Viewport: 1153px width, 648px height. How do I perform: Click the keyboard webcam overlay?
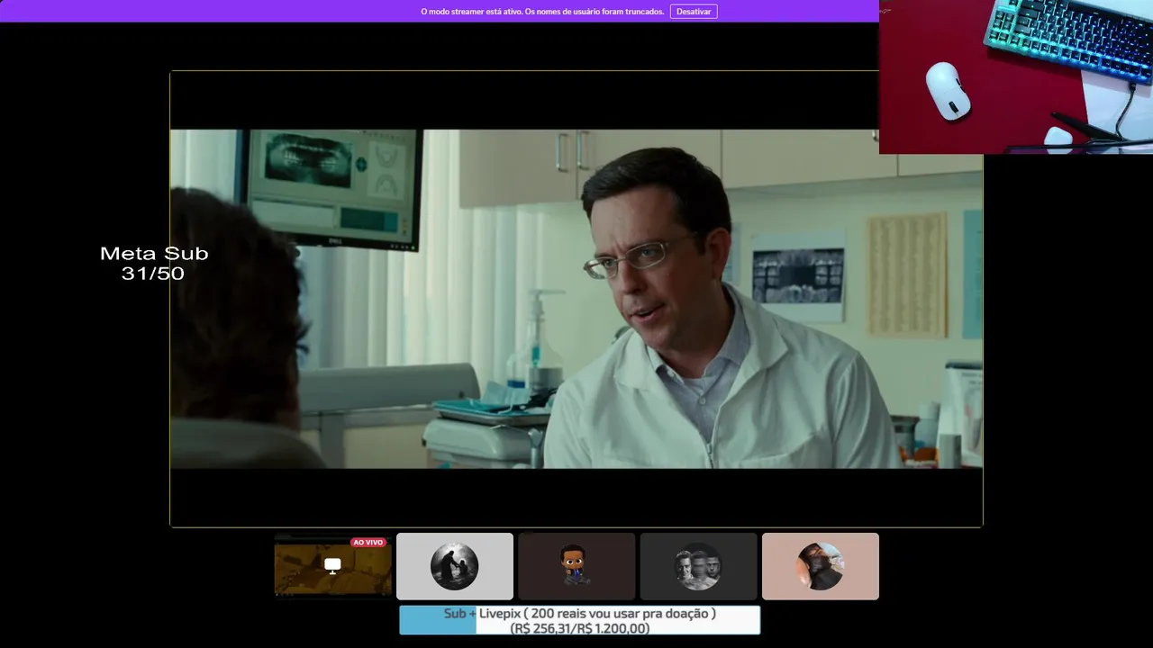pos(1016,76)
